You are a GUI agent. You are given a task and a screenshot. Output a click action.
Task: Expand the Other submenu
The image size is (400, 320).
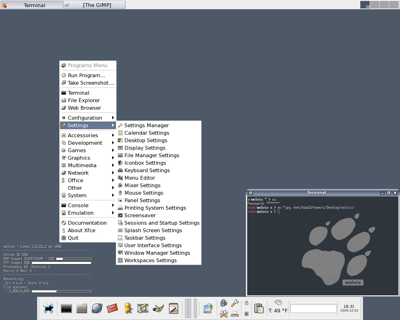(x=88, y=188)
